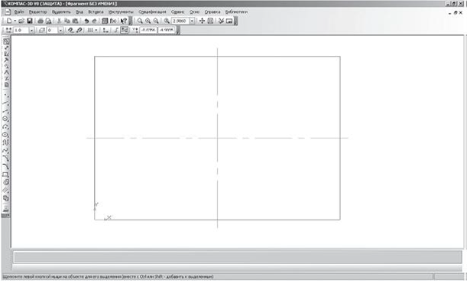
Task: Expand the New document dropdown arrow
Action: (15, 21)
